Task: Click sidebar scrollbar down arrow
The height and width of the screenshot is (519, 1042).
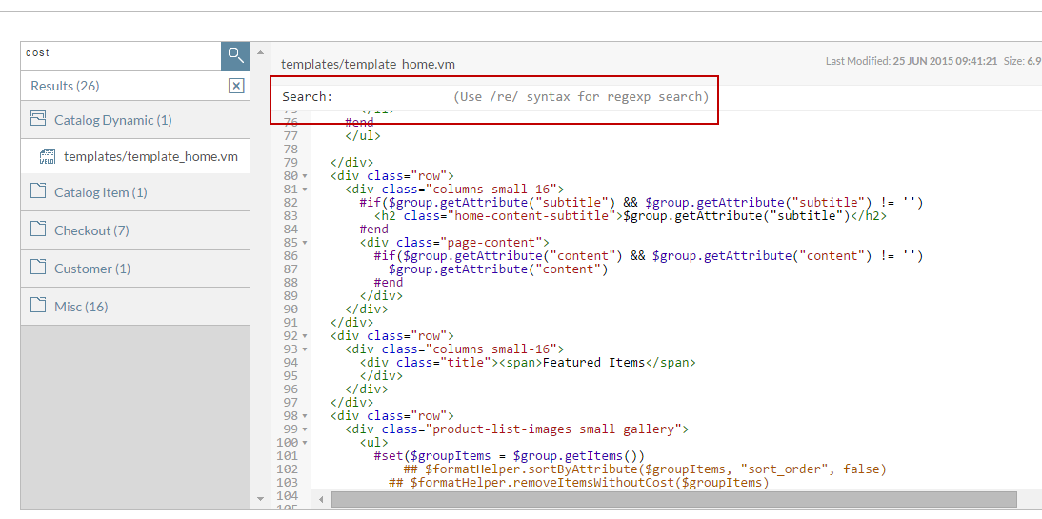Action: tap(261, 498)
